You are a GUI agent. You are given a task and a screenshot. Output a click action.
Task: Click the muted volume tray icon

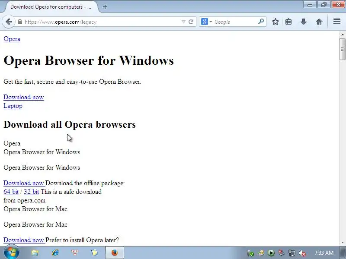click(x=302, y=253)
